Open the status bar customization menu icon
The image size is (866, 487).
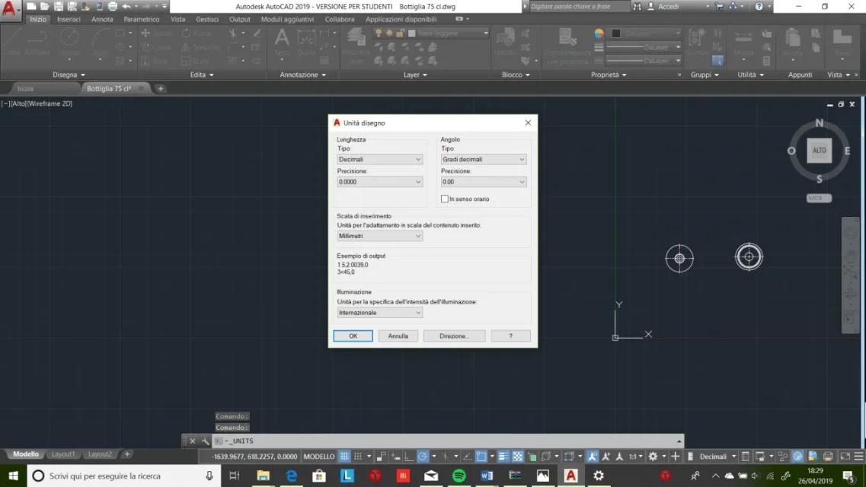(858, 456)
